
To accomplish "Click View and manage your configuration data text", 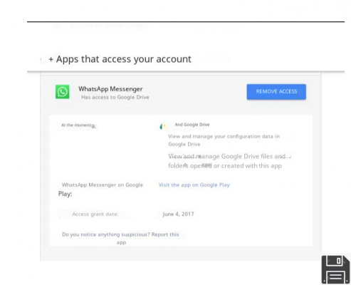I will coord(224,140).
